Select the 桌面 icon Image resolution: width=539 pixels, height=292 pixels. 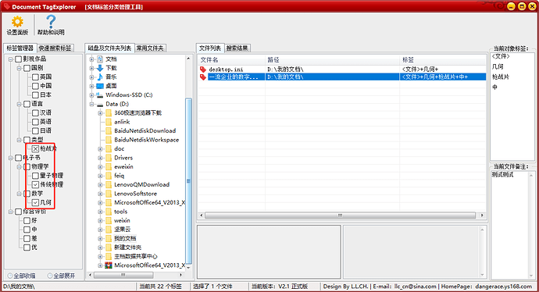coord(100,86)
